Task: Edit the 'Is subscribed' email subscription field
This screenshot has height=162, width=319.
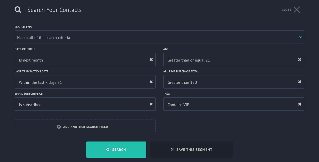Action: (x=85, y=104)
